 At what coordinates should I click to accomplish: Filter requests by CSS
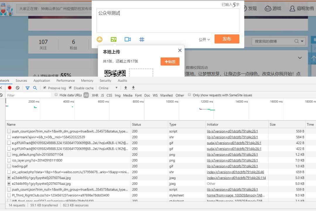point(109,95)
